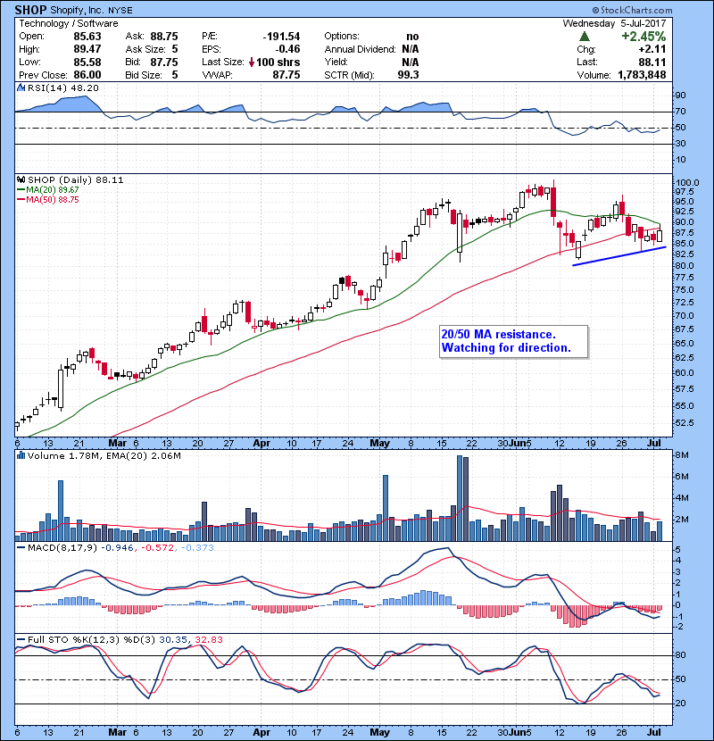Click the Full STO legend line marker
The width and height of the screenshot is (714, 741).
pos(21,639)
